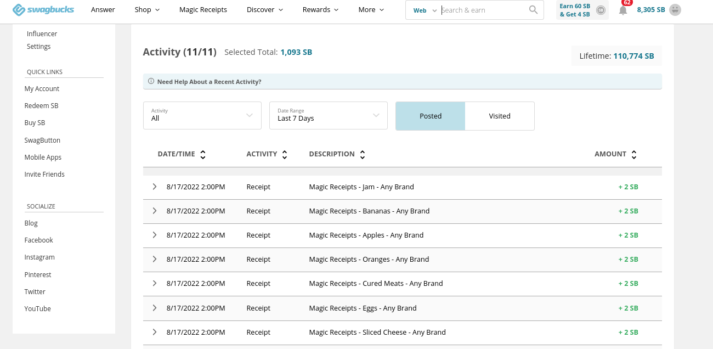Open the SwagButton quick link
713x349 pixels.
click(x=42, y=140)
